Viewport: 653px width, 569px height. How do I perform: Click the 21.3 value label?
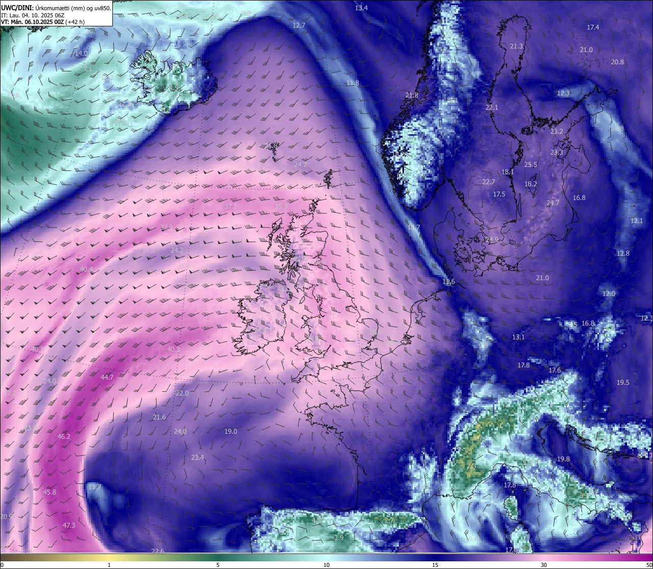tap(516, 46)
